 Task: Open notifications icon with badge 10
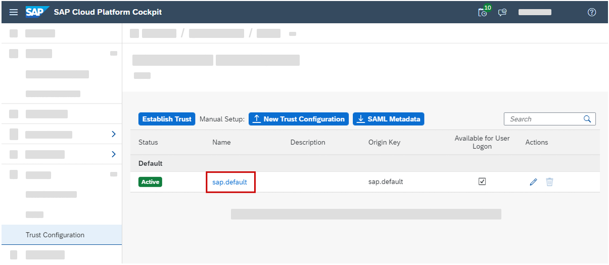[484, 11]
